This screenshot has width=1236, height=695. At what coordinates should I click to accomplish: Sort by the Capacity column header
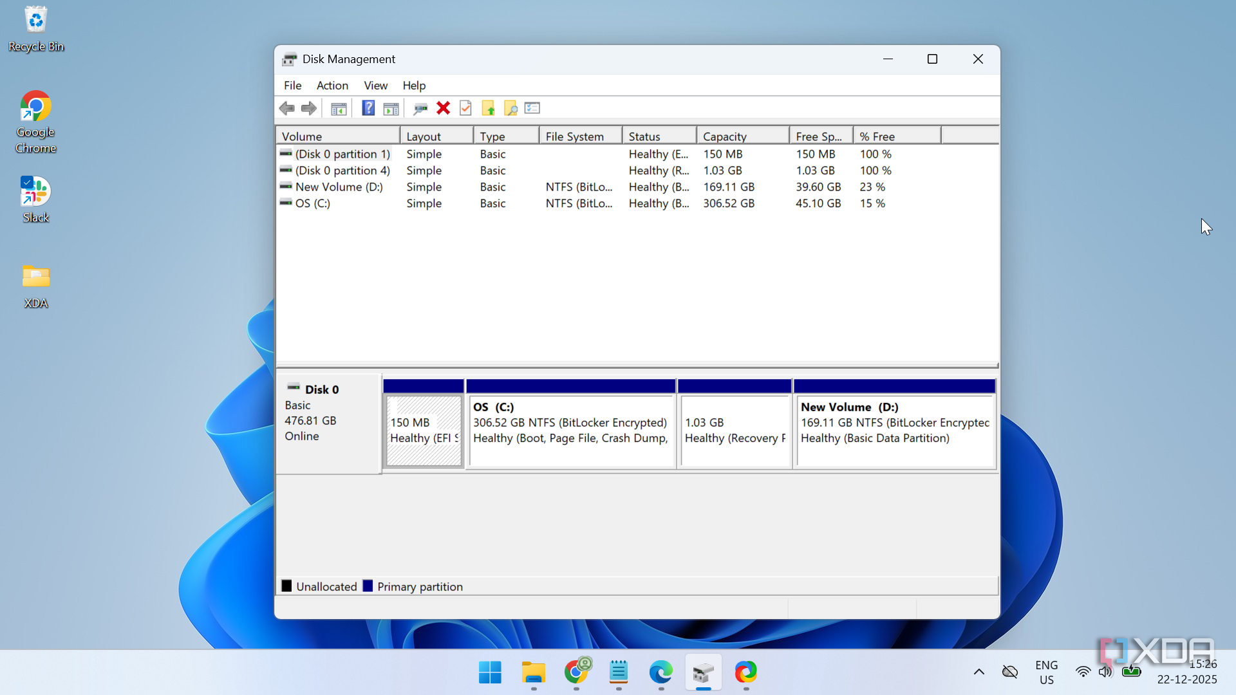pos(744,136)
